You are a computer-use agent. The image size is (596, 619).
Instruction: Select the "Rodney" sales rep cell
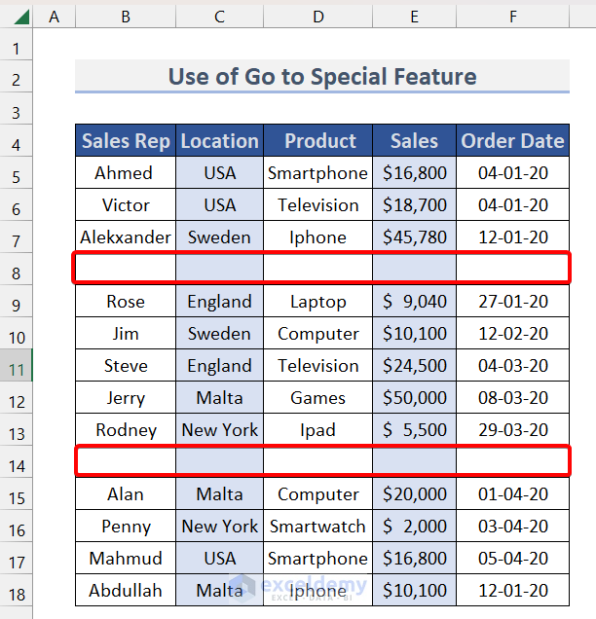(126, 430)
